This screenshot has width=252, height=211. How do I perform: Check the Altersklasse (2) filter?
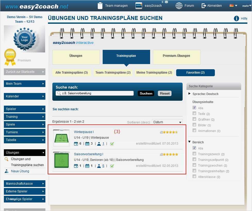click(194, 176)
